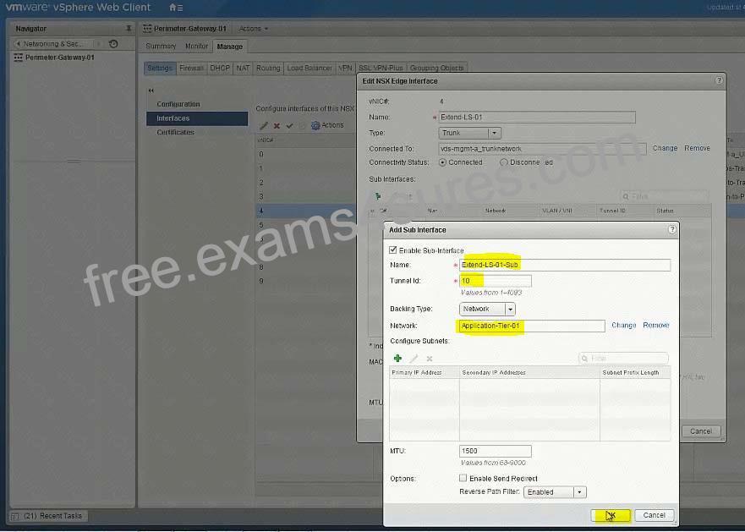Open the Grouping Objects tab

pyautogui.click(x=436, y=68)
